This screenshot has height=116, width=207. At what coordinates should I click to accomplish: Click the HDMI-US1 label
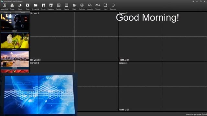pyautogui.click(x=35, y=60)
